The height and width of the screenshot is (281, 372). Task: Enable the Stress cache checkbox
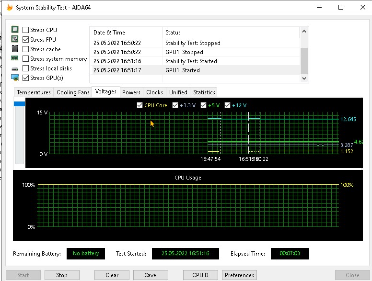click(25, 49)
